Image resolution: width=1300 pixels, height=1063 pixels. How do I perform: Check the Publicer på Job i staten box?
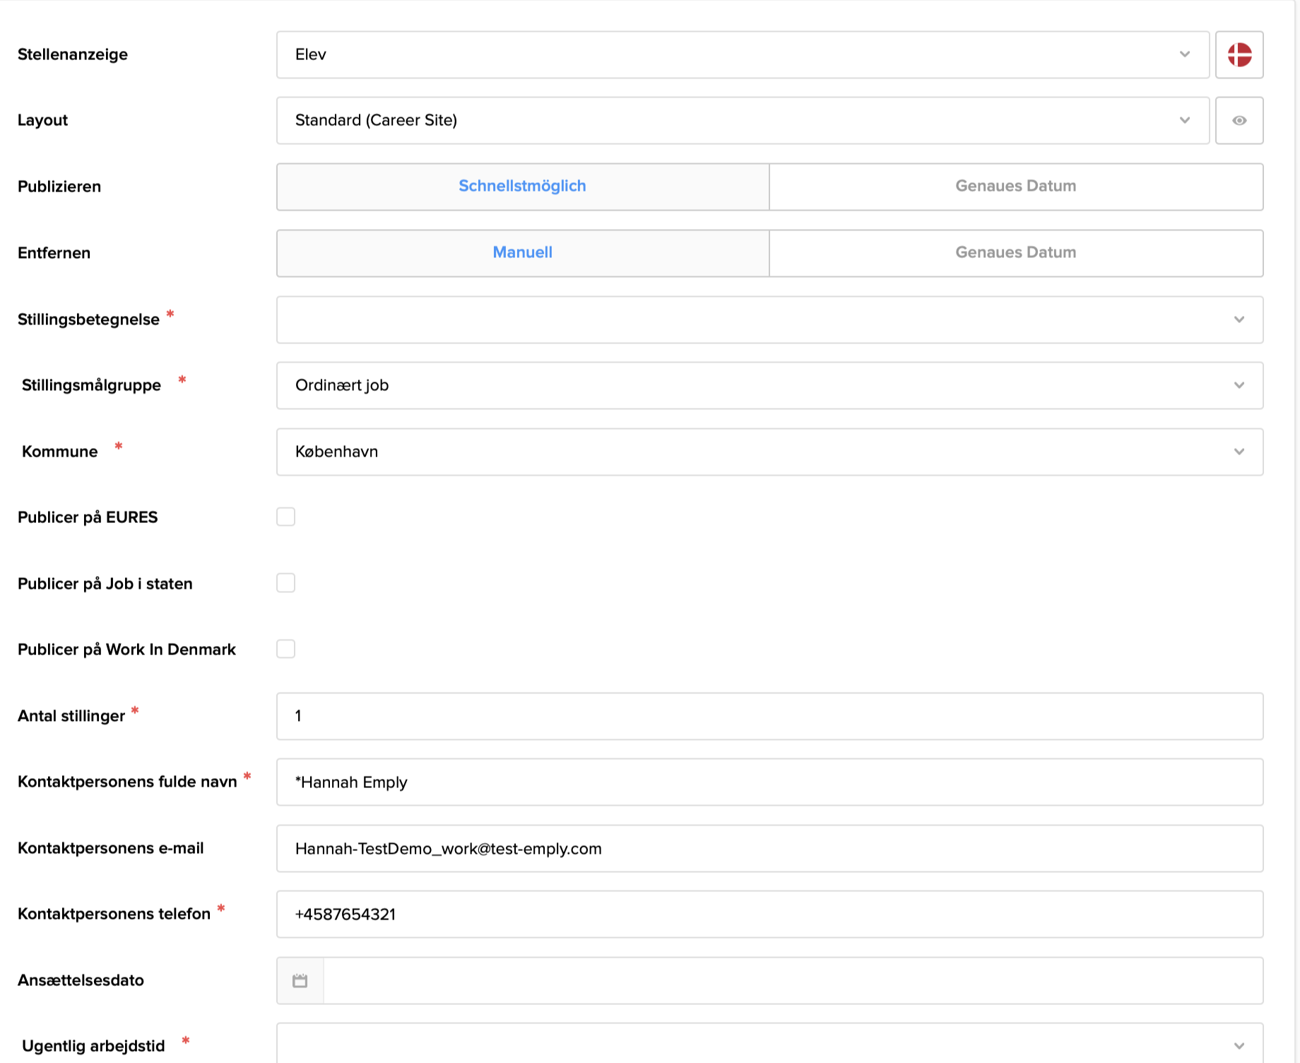(x=285, y=583)
